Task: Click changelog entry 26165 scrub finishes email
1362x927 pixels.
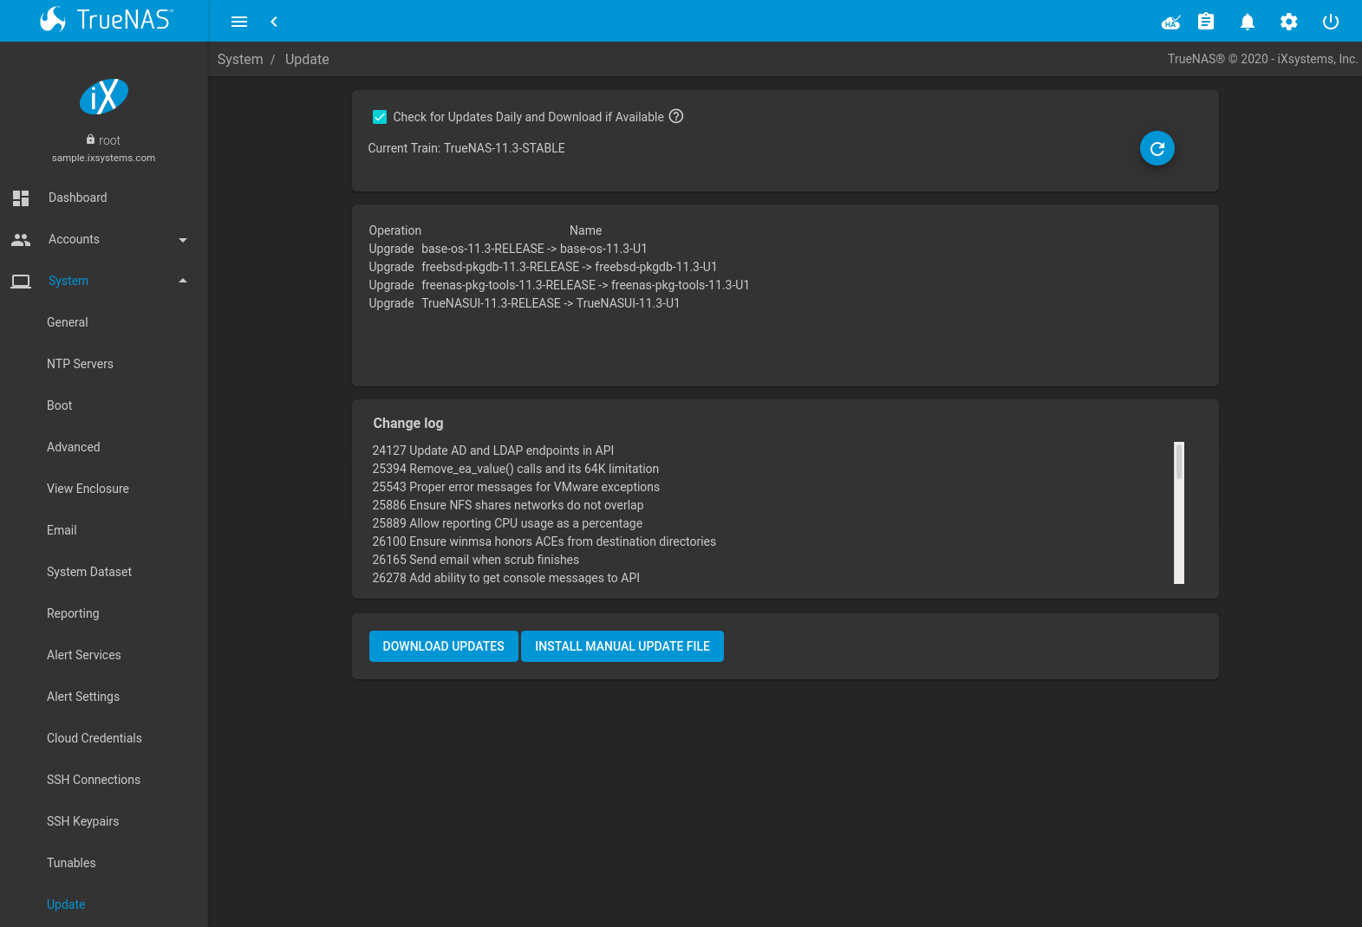Action: [476, 560]
